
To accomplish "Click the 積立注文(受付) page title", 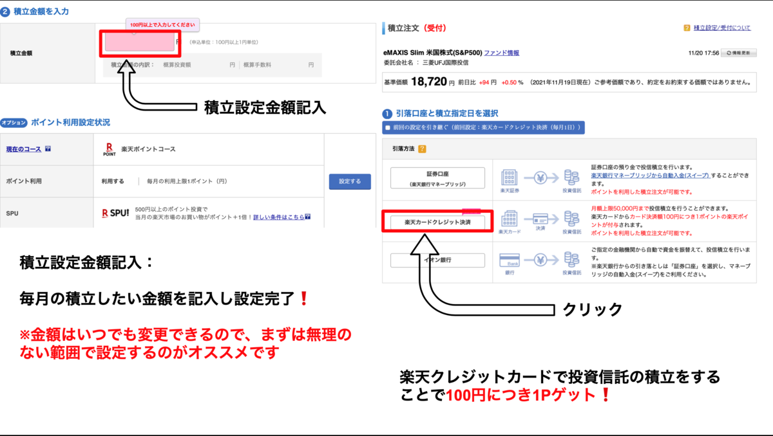I will [417, 28].
